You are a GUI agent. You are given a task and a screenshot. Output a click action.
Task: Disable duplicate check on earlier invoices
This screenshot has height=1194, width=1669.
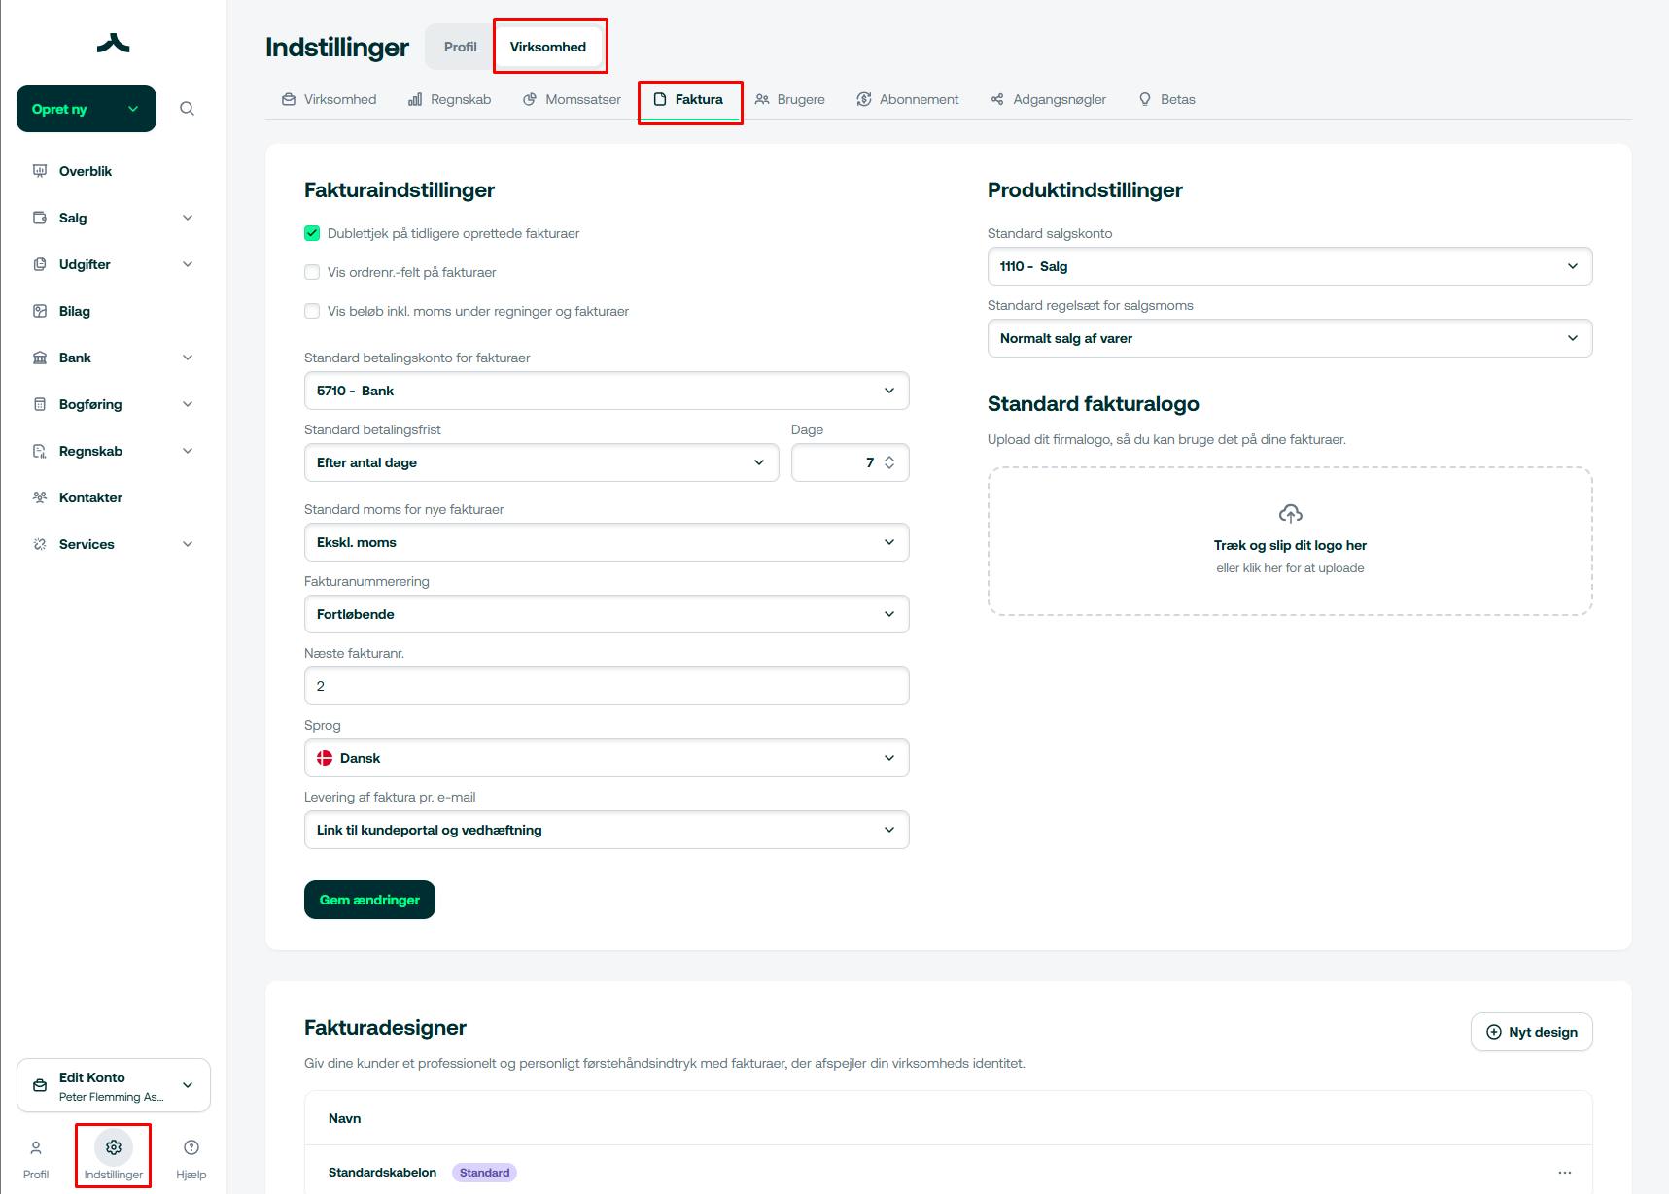(312, 233)
